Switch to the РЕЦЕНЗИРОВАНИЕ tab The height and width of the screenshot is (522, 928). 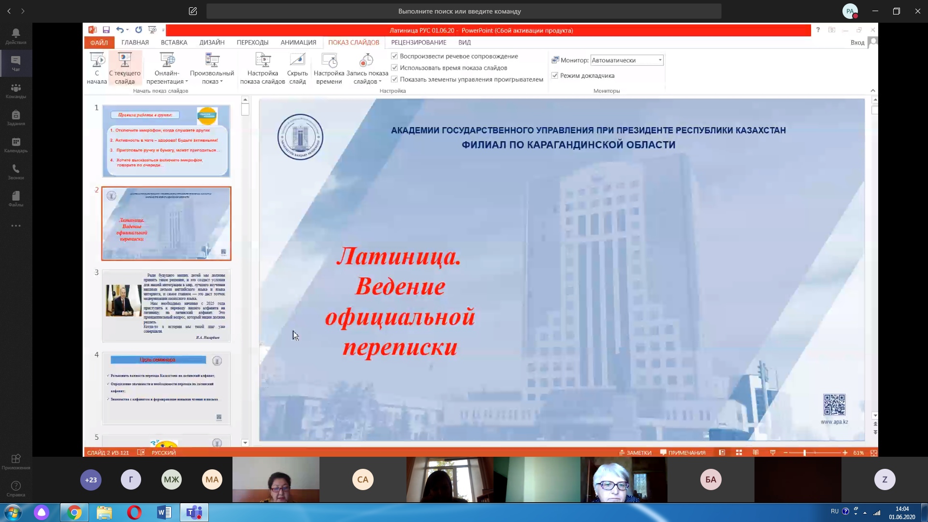coord(419,43)
